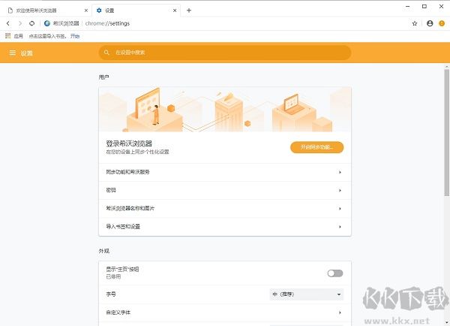Click the orange notification icon in toolbar

442,23
